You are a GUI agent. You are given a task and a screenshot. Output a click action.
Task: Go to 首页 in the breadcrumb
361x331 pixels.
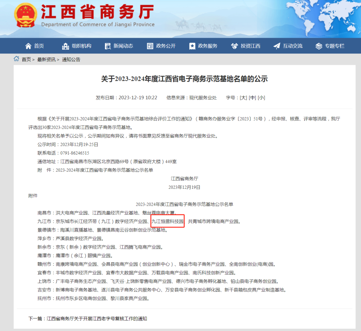(x=26, y=60)
